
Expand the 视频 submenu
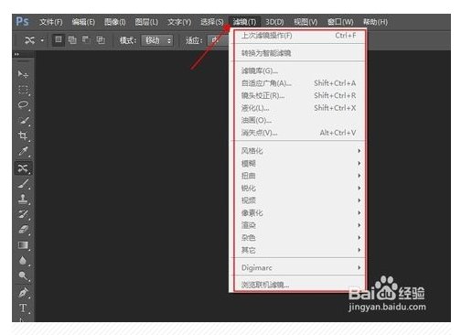299,200
